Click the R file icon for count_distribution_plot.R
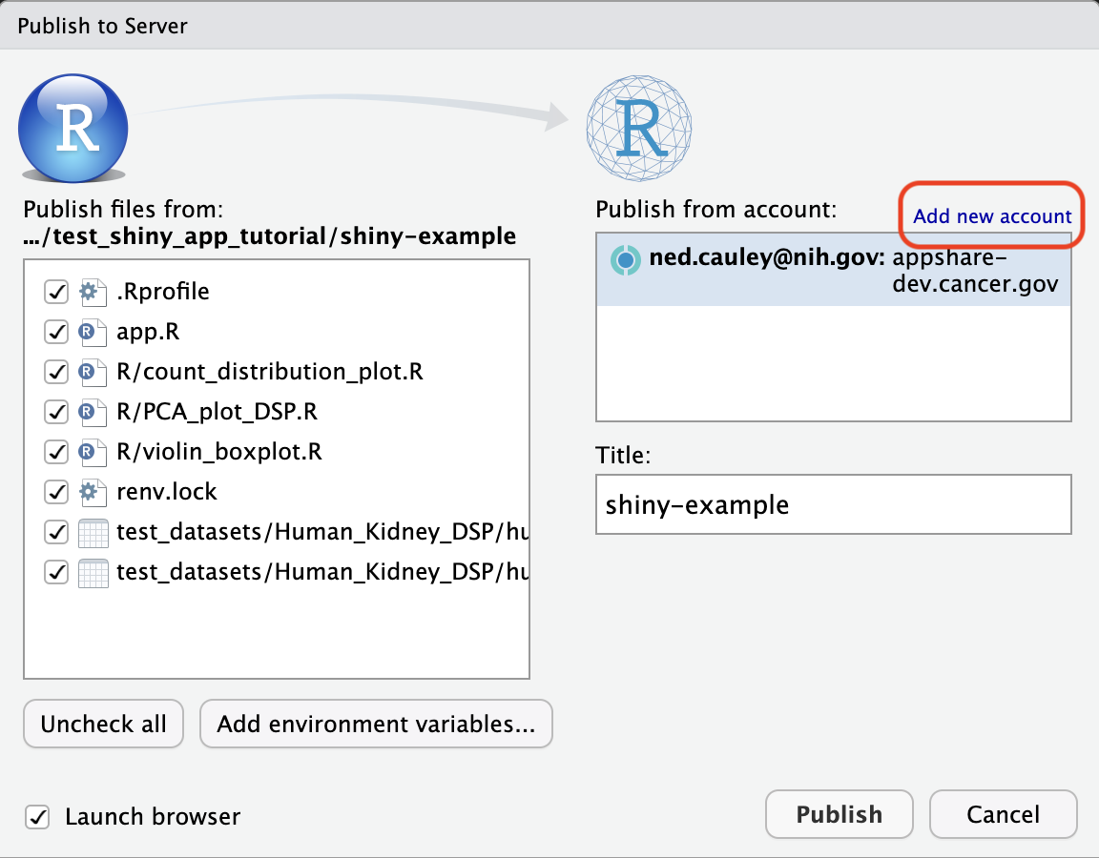Image resolution: width=1099 pixels, height=858 pixels. coord(91,372)
